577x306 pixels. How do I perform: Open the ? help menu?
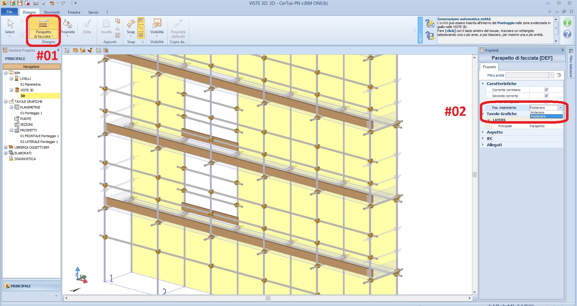(107, 12)
